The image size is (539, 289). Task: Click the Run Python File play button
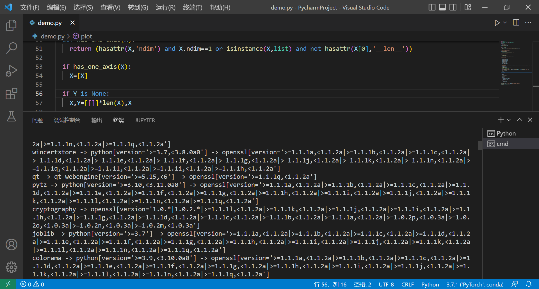pyautogui.click(x=497, y=22)
